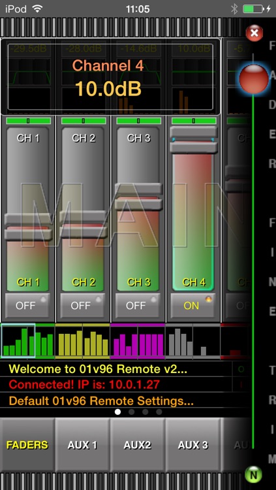Select the first magenta meter bank
This screenshot has height=490, width=276.
click(124, 341)
